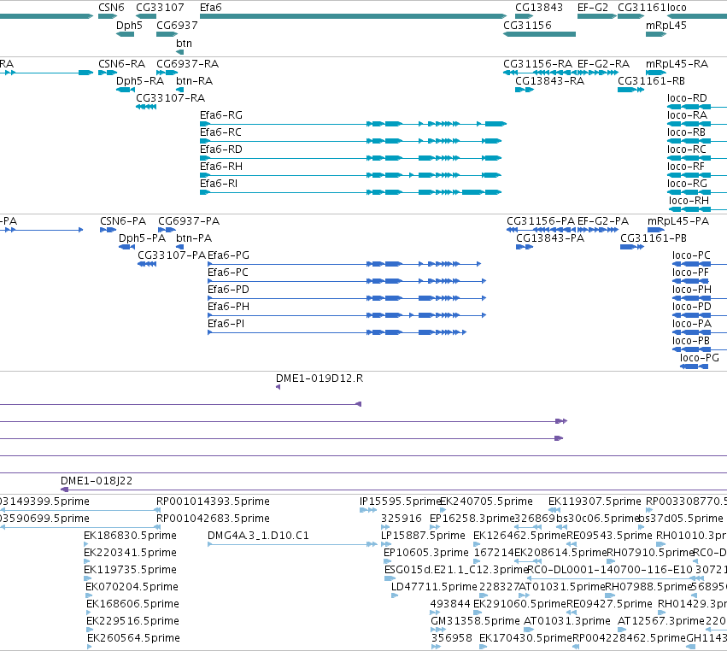Select EST GM31358.5prime
The height and width of the screenshot is (651, 727).
(475, 621)
